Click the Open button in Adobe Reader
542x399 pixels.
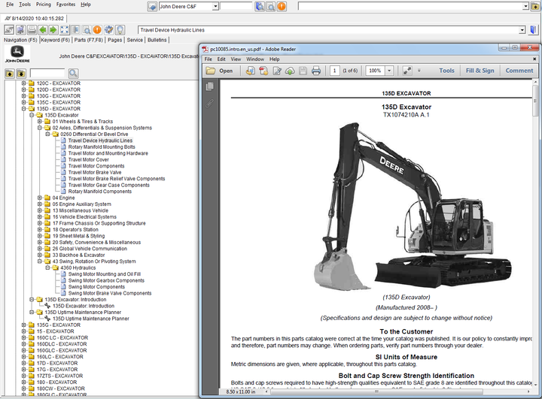220,71
